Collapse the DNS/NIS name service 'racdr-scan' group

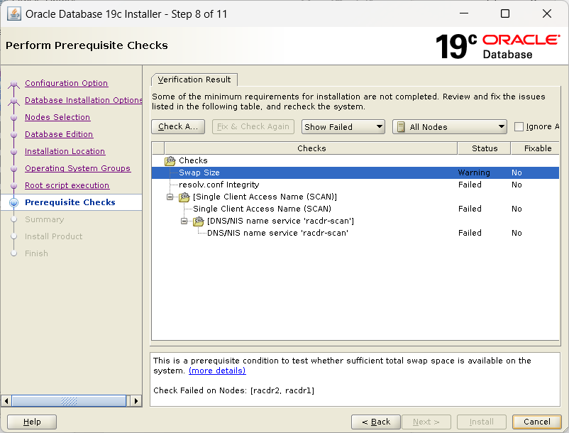tap(184, 221)
